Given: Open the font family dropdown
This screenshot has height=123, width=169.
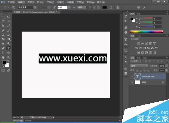Looking at the screenshot, I should click(x=35, y=7).
